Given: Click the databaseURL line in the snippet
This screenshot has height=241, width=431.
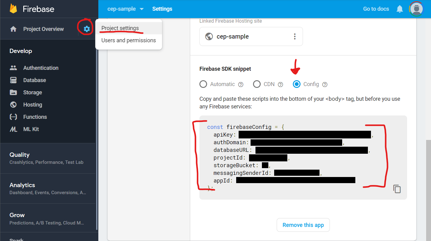Looking at the screenshot, I should tap(292, 150).
